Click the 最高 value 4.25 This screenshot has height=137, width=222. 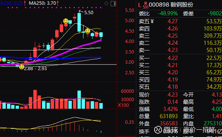click(x=217, y=102)
